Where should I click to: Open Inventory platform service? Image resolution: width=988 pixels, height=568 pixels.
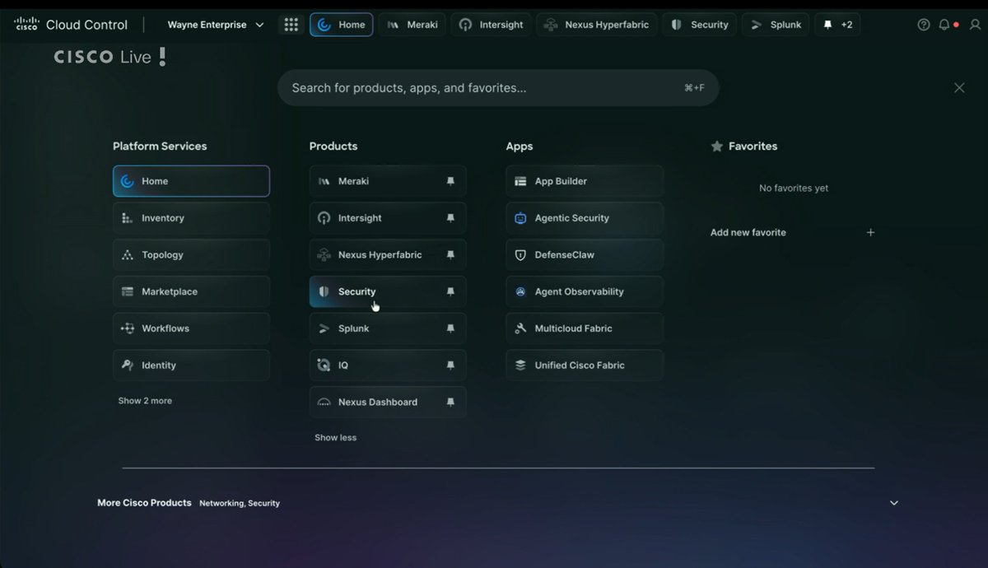point(191,218)
